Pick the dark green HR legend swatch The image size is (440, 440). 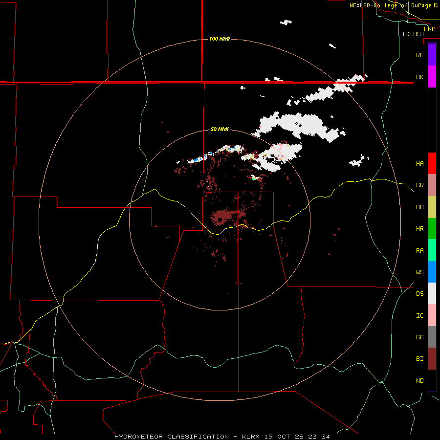point(432,229)
